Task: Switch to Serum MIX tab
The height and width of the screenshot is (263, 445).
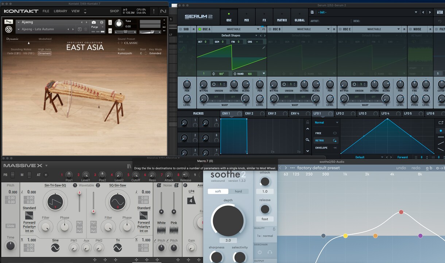Action: (247, 17)
